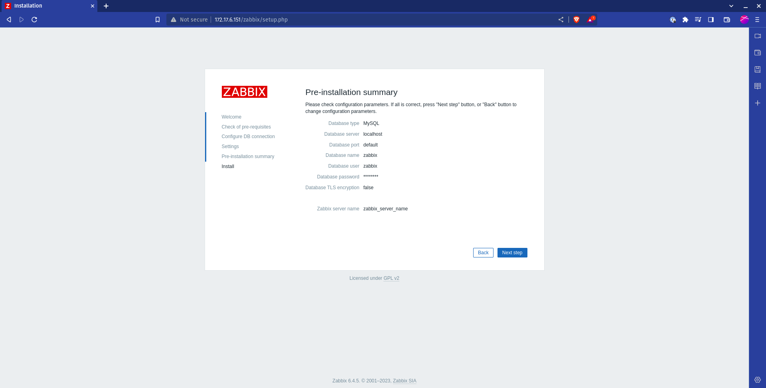The image size is (766, 388).
Task: Select the Settings step
Action: click(230, 146)
